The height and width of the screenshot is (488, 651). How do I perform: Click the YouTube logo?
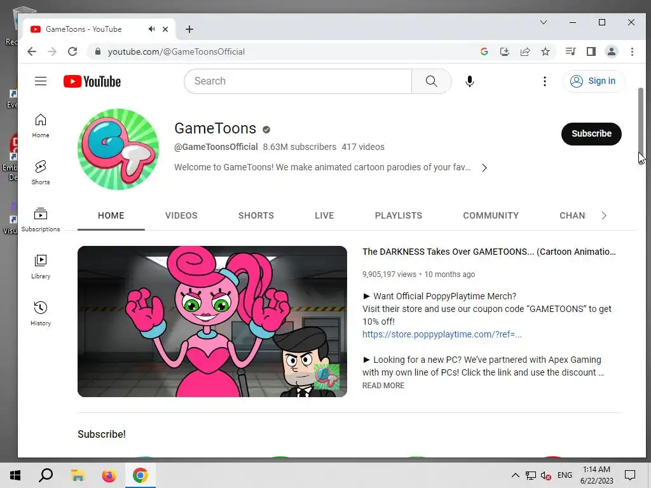[92, 81]
